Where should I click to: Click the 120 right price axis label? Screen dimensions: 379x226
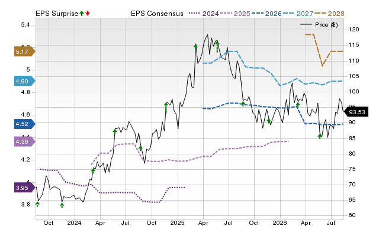click(354, 30)
